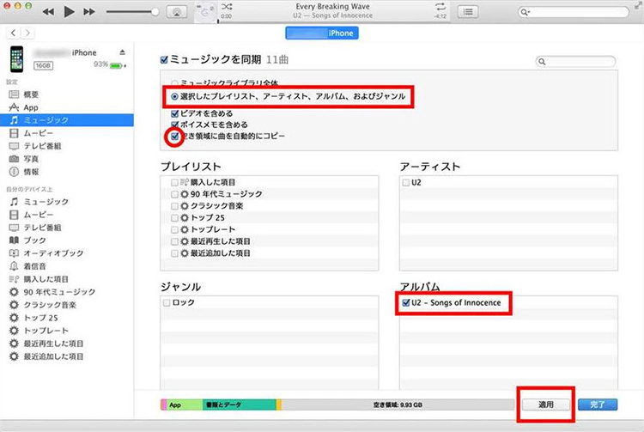Click the album artwork in the player

[205, 12]
